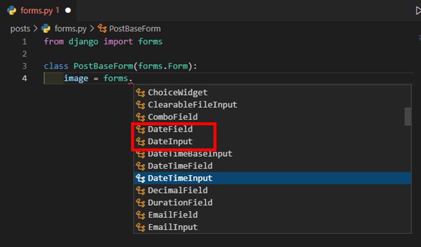Click forms.Form inside the class parentheses
Screen dimensions: 421x247
[x=163, y=66]
